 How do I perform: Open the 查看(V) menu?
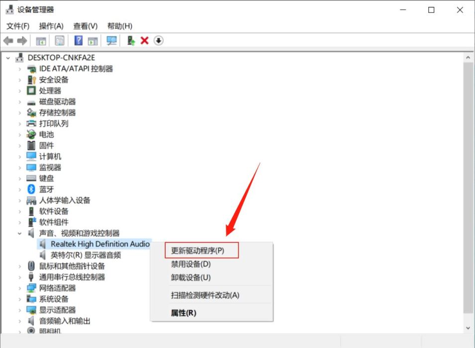pyautogui.click(x=86, y=26)
